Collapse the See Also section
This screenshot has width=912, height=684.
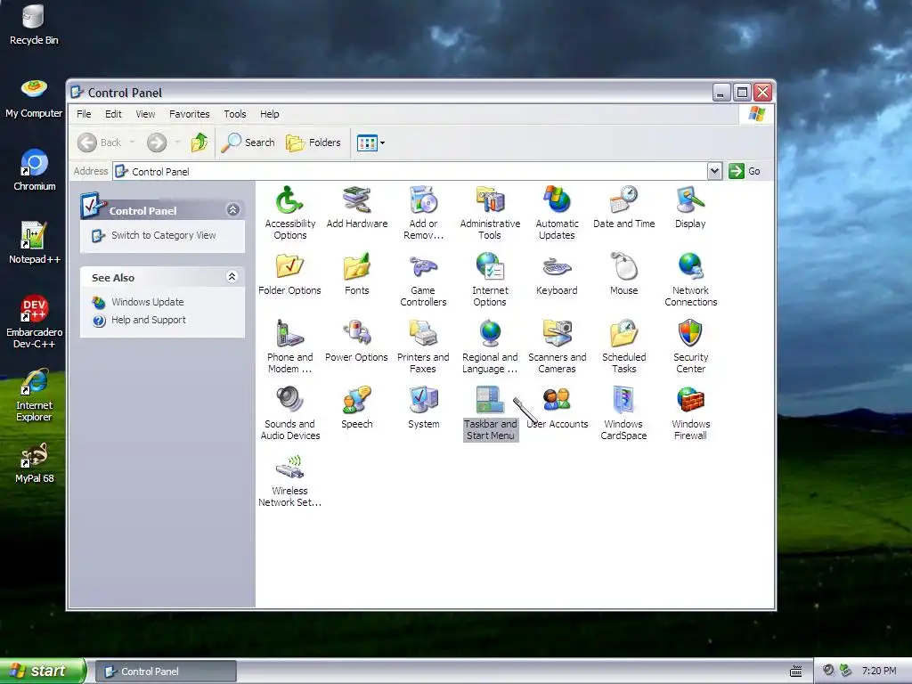click(x=232, y=277)
